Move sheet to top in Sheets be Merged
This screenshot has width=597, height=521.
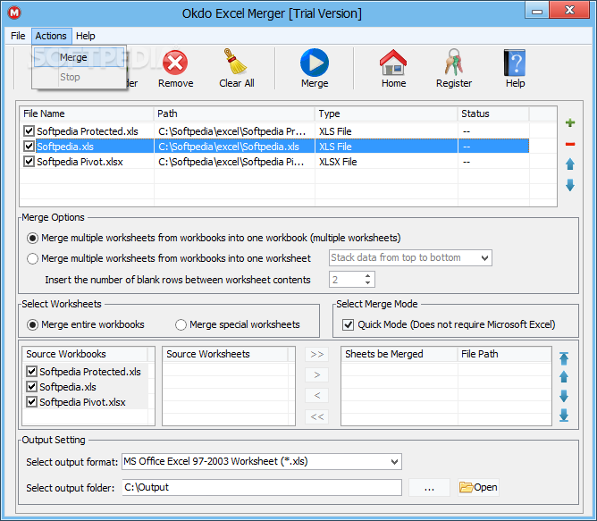point(564,358)
